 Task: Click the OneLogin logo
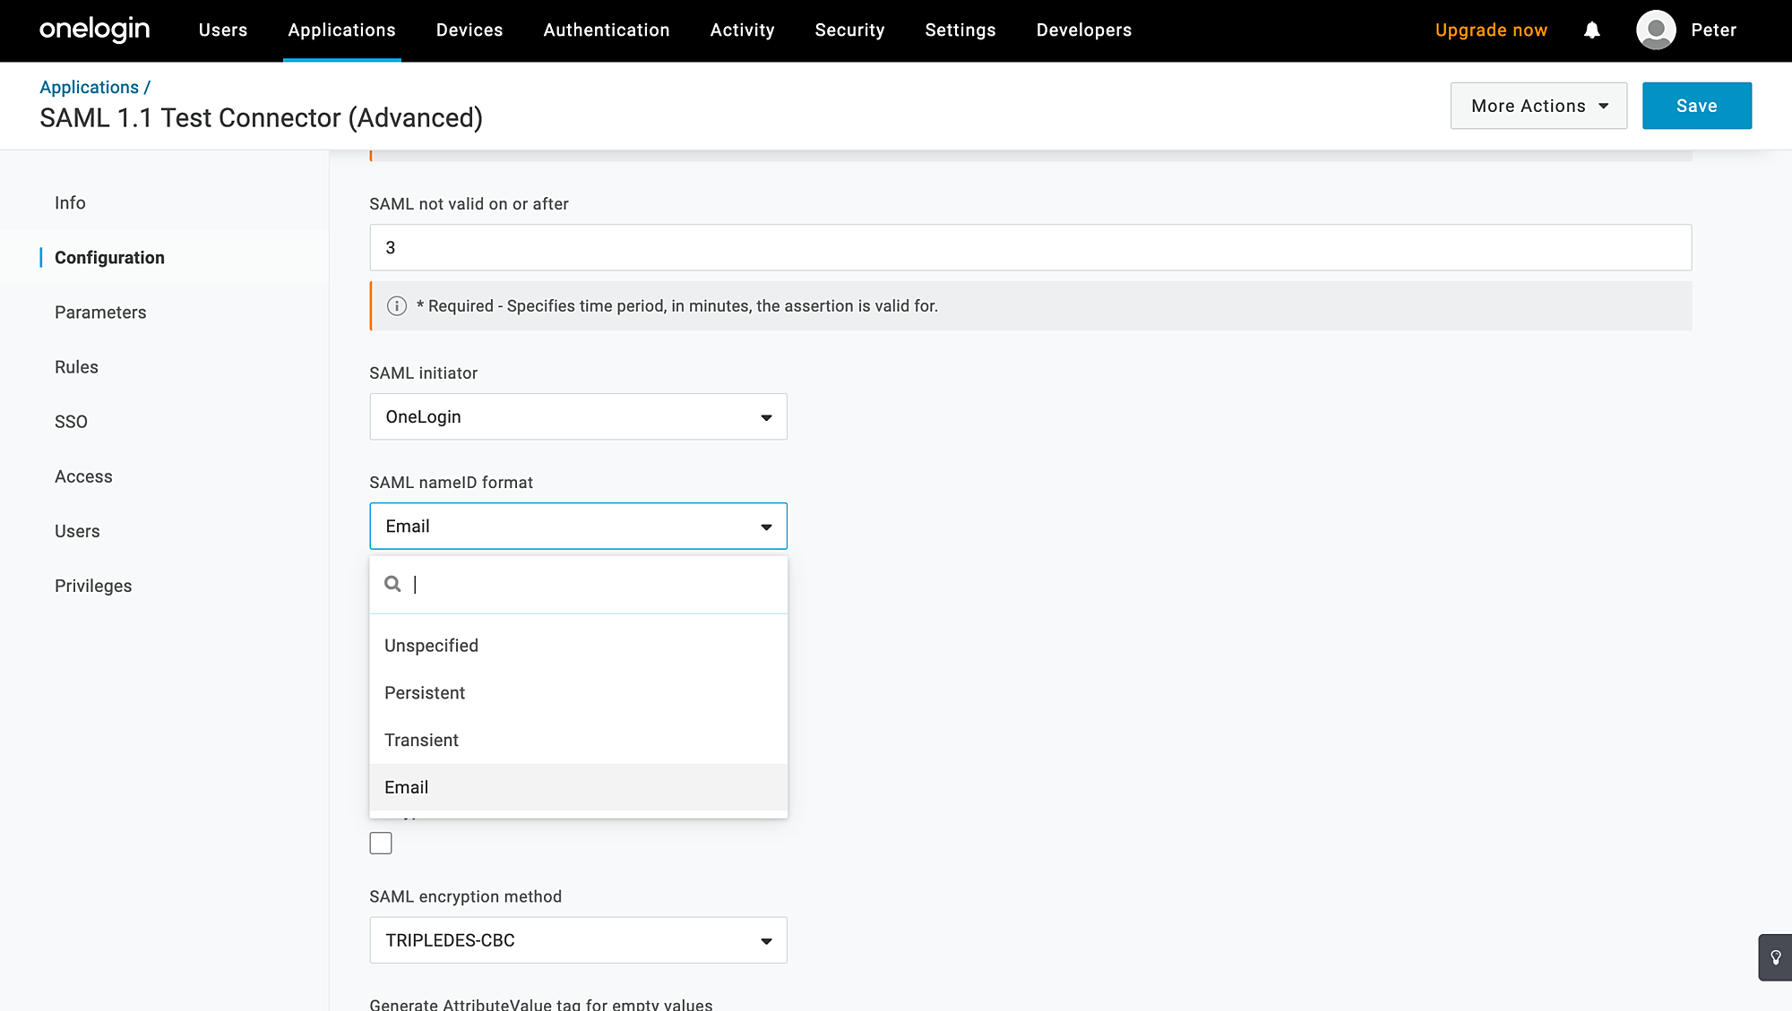click(94, 30)
